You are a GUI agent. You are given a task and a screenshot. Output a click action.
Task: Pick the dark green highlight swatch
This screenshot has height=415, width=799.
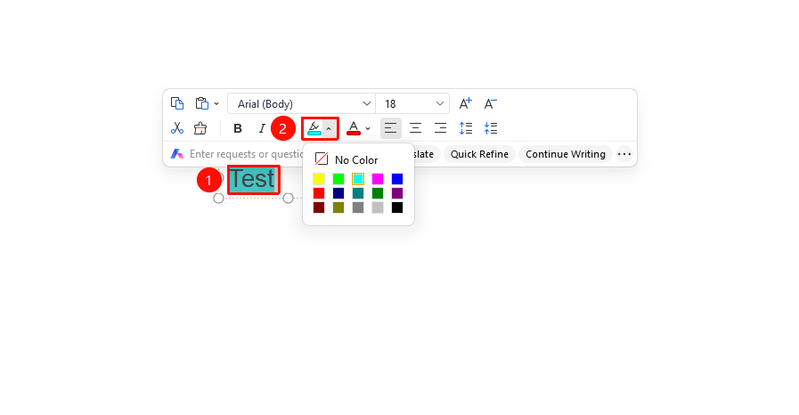pyautogui.click(x=378, y=193)
